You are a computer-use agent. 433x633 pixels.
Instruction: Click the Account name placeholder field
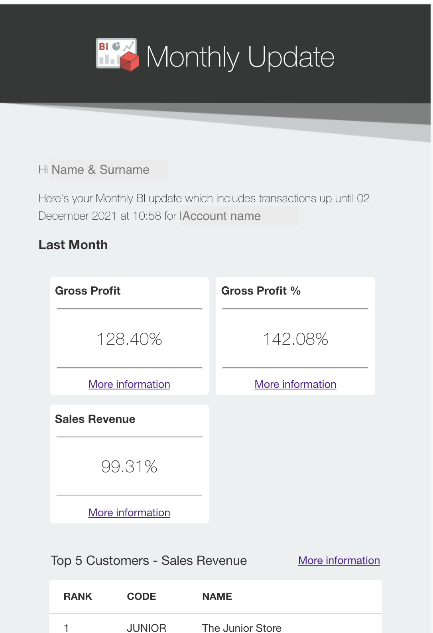point(239,216)
